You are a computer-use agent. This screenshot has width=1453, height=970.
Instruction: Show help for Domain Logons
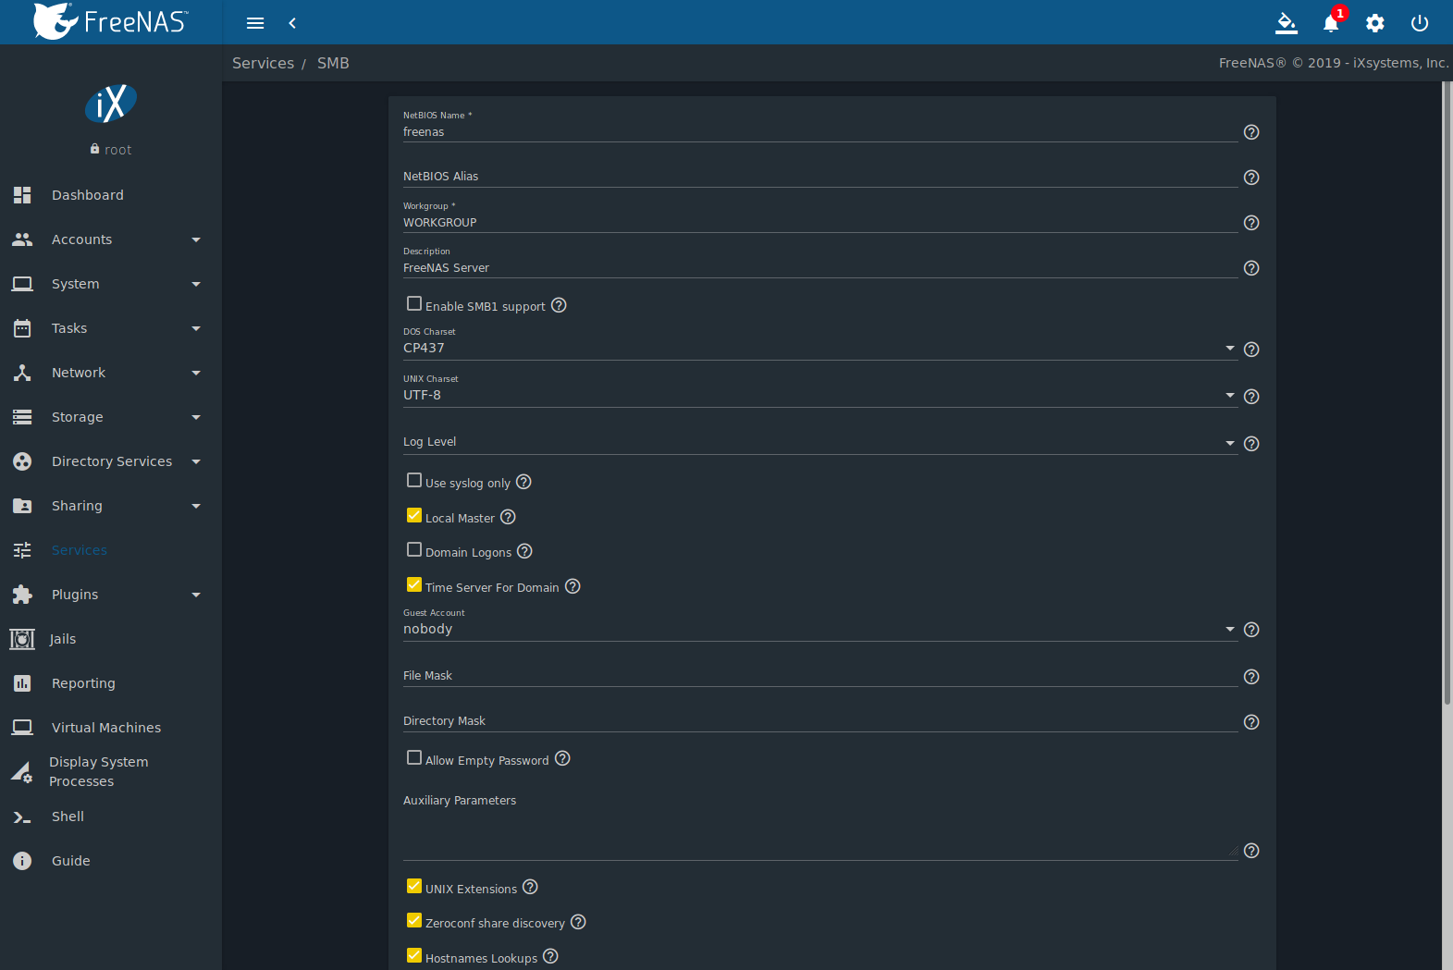point(524,551)
